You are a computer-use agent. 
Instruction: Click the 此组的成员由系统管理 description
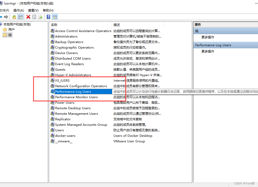pyautogui.click(x=130, y=125)
